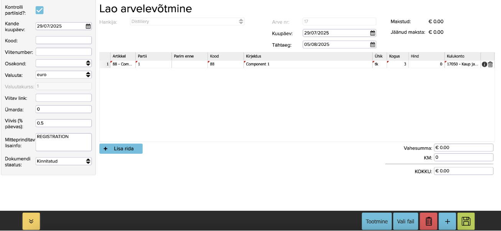Open calendar picker for Kande kuupäev

tap(88, 26)
